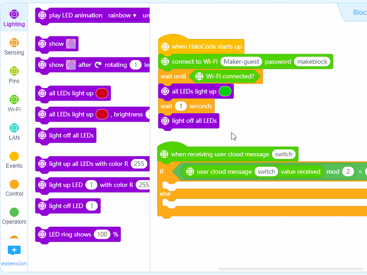Click the rotating value field showing 1
The image size is (367, 275).
pyautogui.click(x=135, y=65)
